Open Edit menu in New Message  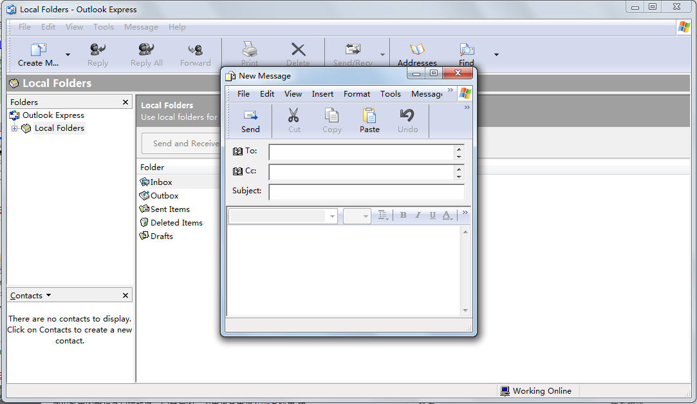[266, 94]
